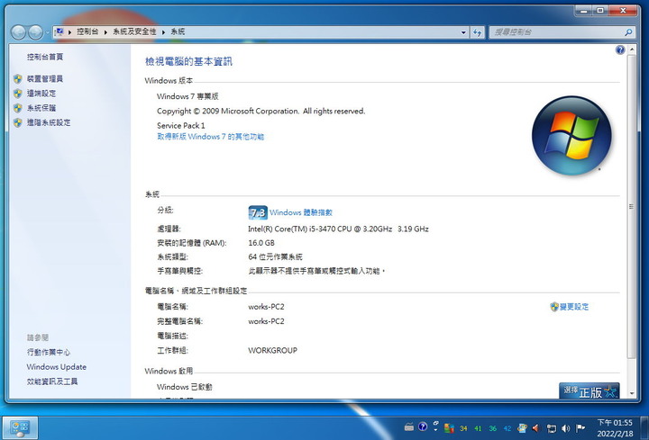Click the shield icon beside 遠端設定
The width and height of the screenshot is (649, 440).
(17, 94)
